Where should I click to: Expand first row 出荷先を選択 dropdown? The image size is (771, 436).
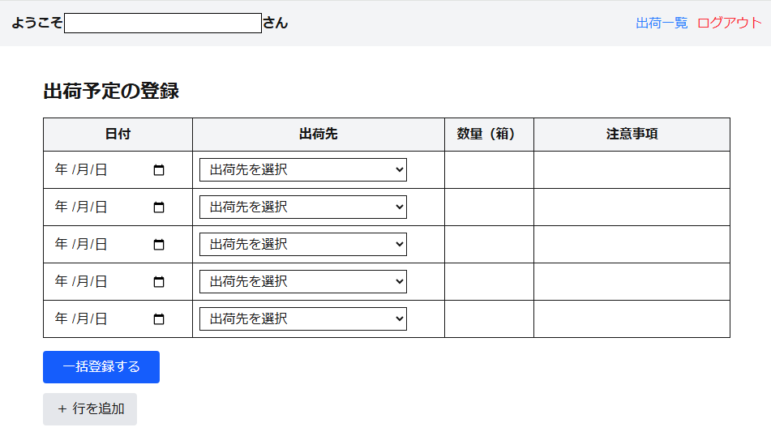coord(303,170)
